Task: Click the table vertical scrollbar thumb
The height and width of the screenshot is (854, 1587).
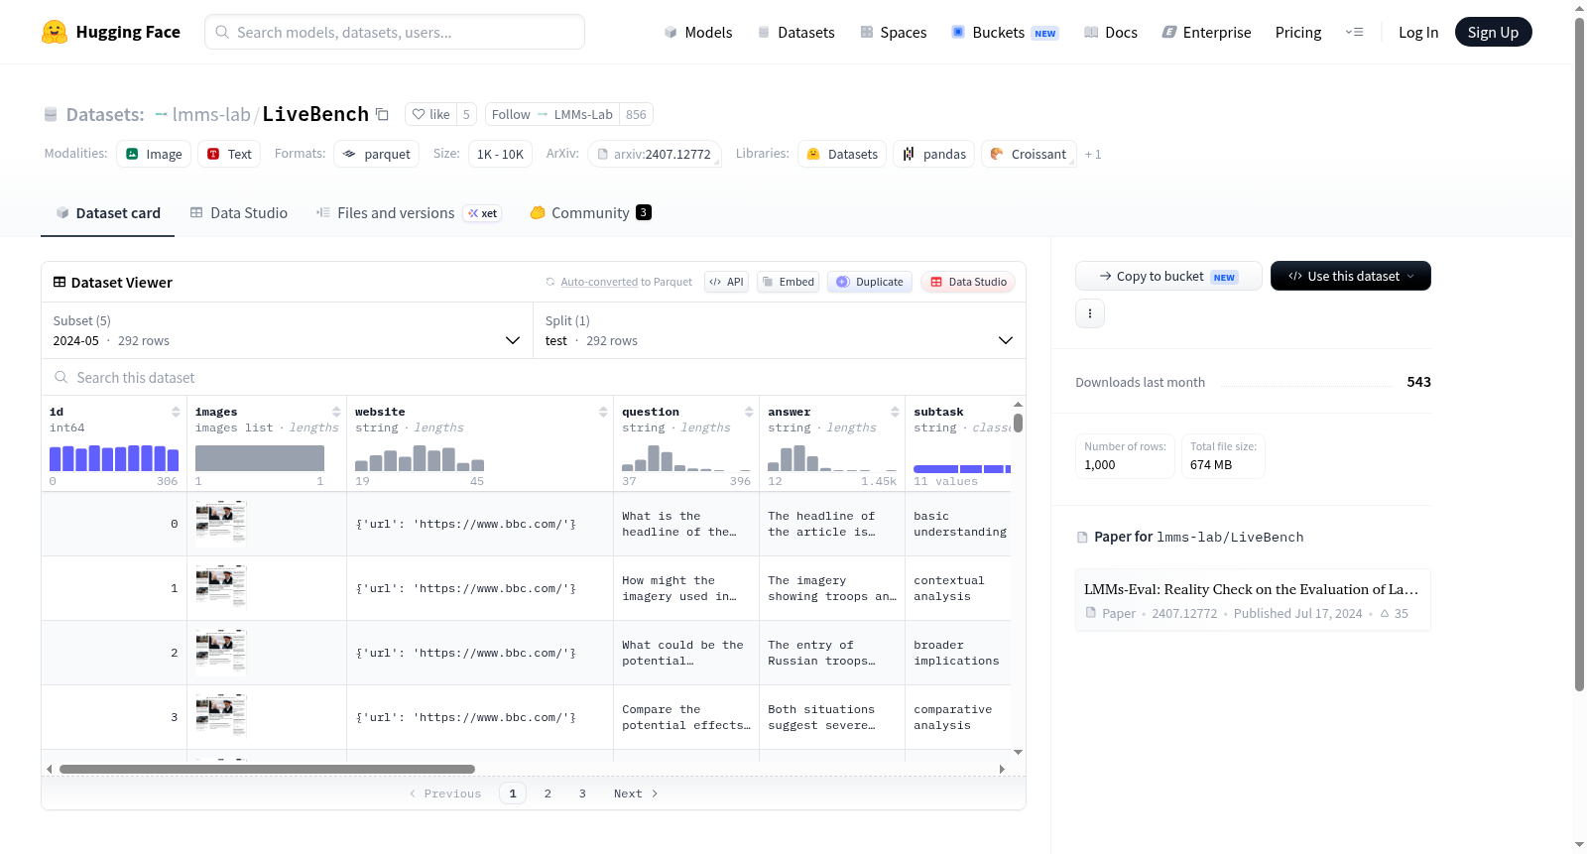Action: (x=1018, y=423)
